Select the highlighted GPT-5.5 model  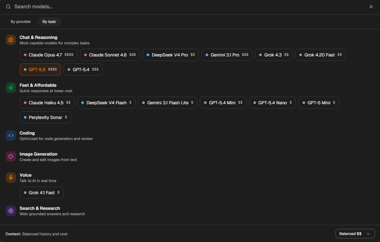pos(40,70)
